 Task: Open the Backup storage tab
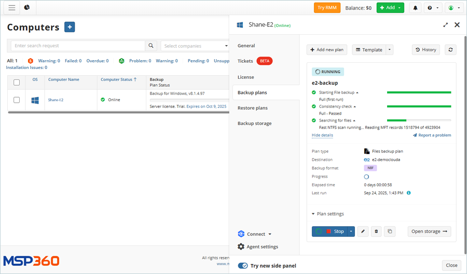coord(254,124)
